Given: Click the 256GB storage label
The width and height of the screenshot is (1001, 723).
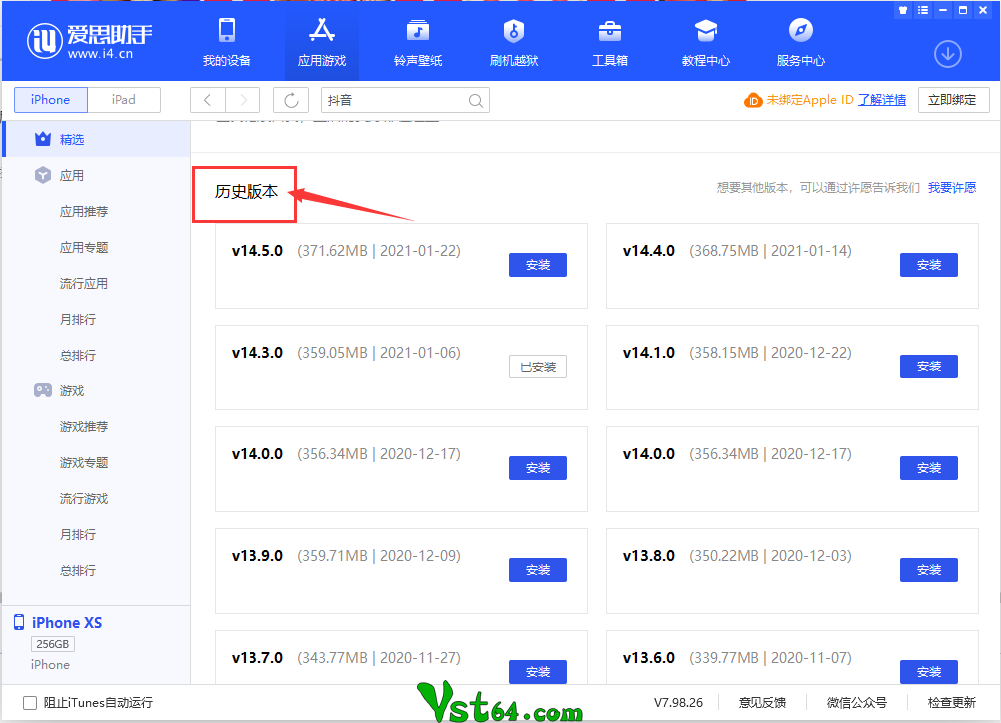Looking at the screenshot, I should [52, 644].
